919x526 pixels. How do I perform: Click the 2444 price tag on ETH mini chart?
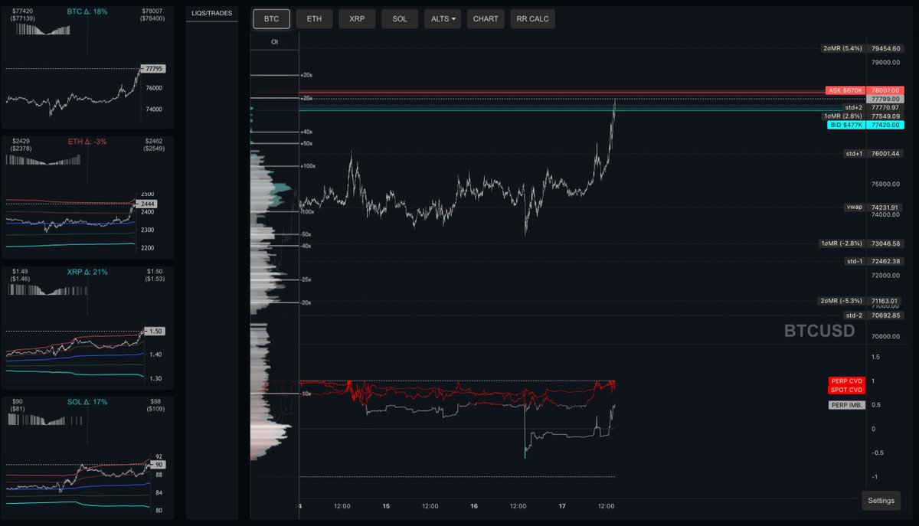click(146, 204)
